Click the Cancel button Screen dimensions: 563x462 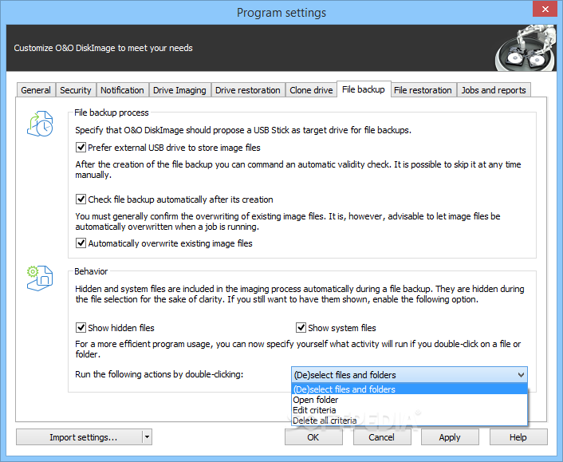point(382,437)
